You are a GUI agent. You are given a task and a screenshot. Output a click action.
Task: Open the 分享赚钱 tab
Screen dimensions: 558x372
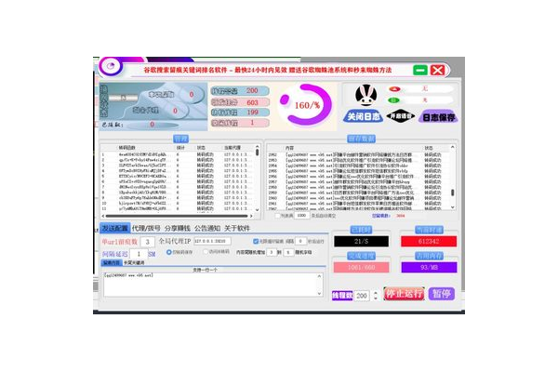point(179,227)
